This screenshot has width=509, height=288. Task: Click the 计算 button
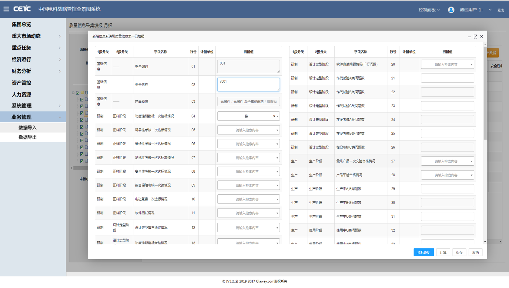(443, 252)
